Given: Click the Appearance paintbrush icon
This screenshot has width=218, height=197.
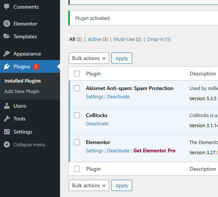Looking at the screenshot, I should [x=7, y=54].
